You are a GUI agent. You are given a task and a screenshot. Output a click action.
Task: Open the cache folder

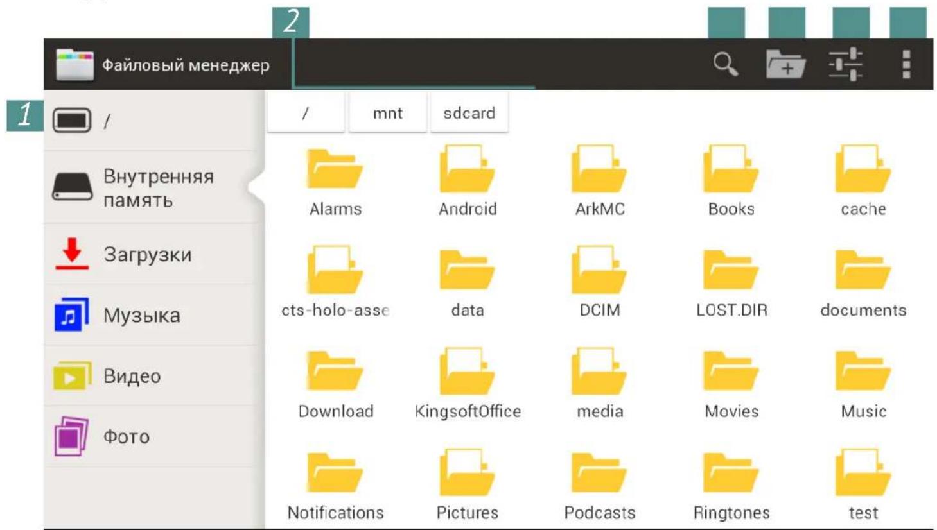click(863, 182)
